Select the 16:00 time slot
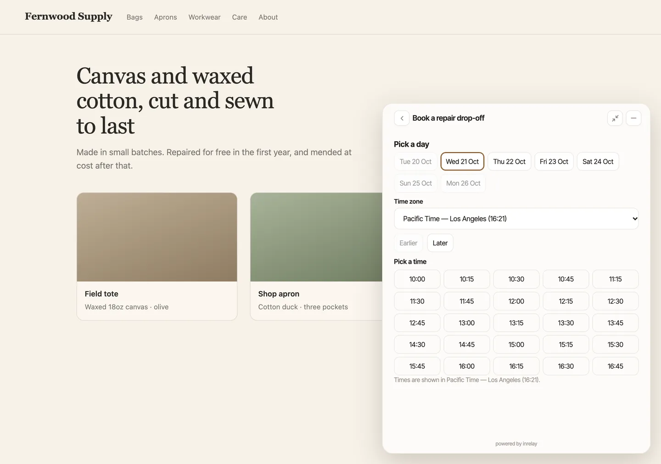Viewport: 661px width, 464px height. click(467, 366)
